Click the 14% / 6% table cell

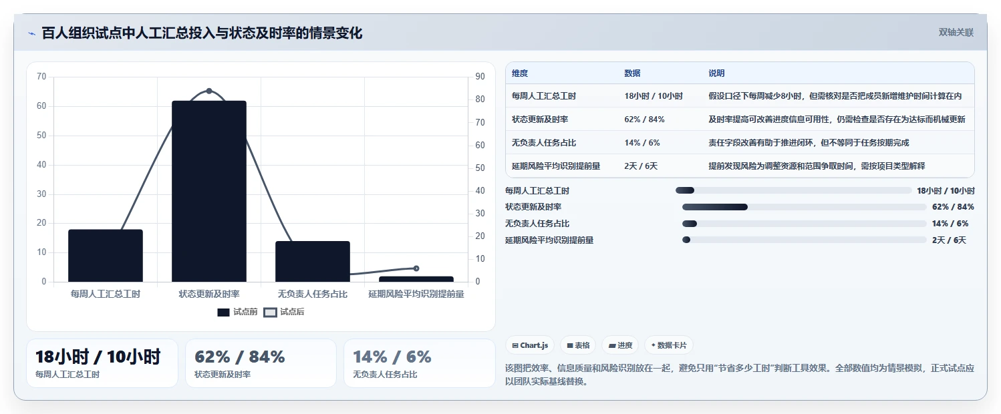pos(642,143)
